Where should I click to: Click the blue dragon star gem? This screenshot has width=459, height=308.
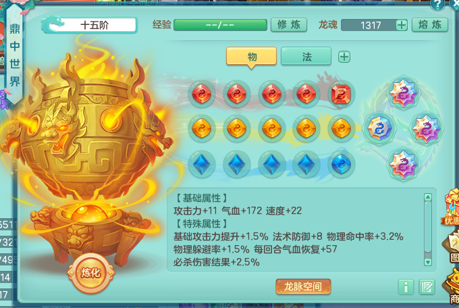tap(379, 128)
